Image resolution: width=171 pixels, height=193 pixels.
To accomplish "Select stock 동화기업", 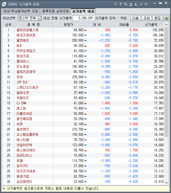I will tap(23, 176).
